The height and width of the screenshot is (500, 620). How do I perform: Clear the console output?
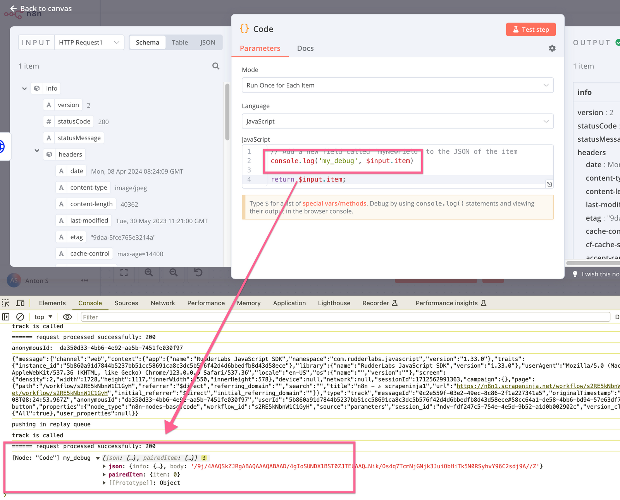20,317
